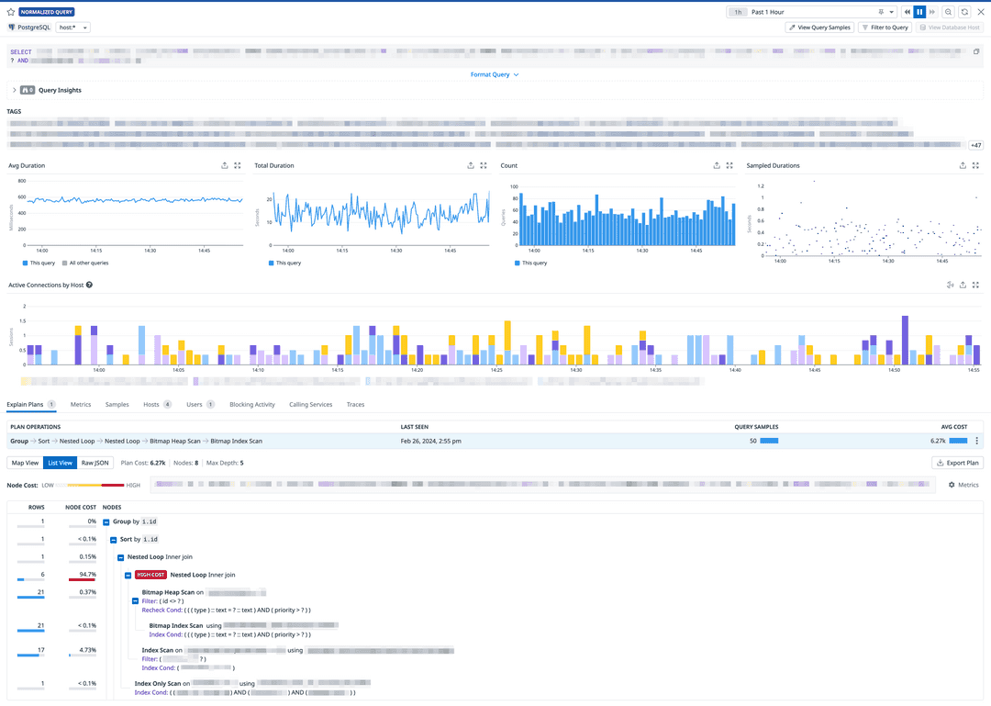Open the Calling Services tab
The width and height of the screenshot is (991, 706).
[x=310, y=404]
